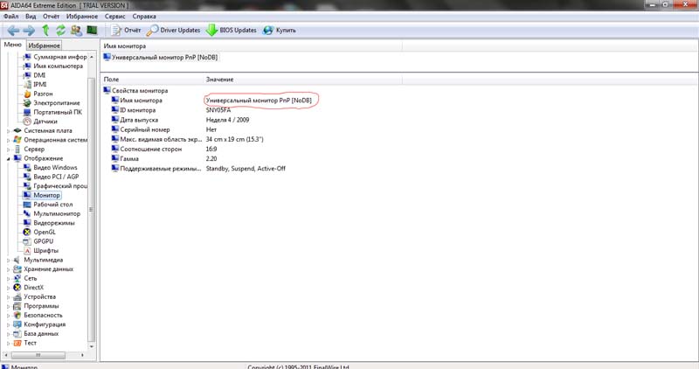Image resolution: width=699 pixels, height=369 pixels.
Task: Select Суммарная информация tree item
Action: click(55, 57)
